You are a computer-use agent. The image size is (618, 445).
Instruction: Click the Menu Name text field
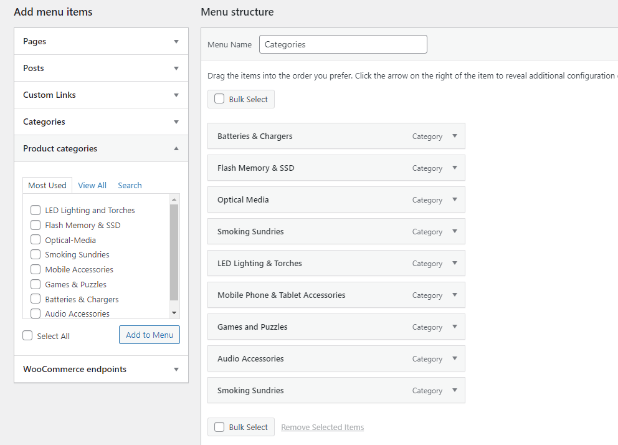tap(343, 44)
